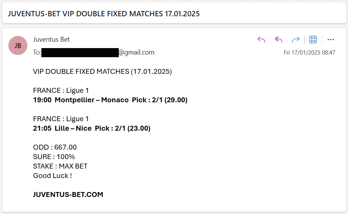Click the JUVENTUS-BET.COM text at bottom
This screenshot has width=348, height=214.
pyautogui.click(x=68, y=195)
